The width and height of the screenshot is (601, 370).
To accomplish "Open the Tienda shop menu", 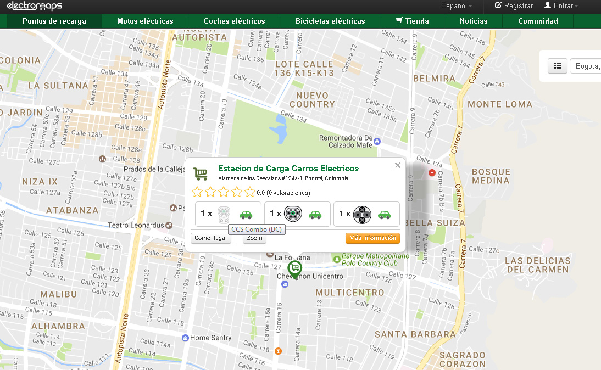I will point(412,21).
